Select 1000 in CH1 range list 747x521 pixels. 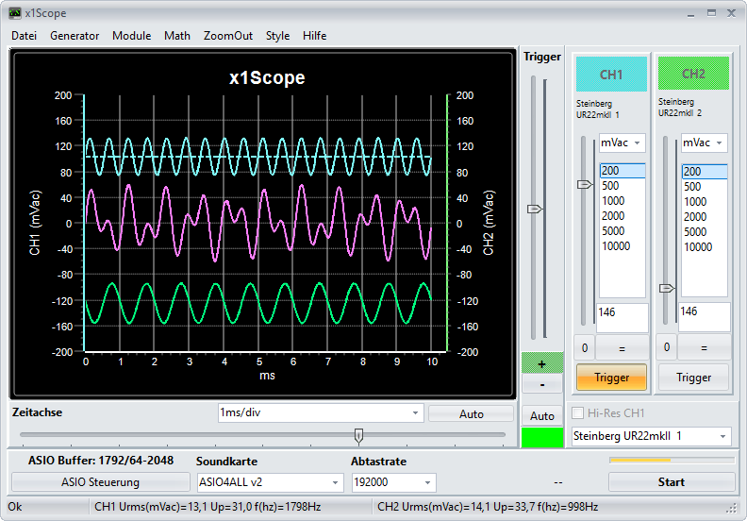click(614, 201)
